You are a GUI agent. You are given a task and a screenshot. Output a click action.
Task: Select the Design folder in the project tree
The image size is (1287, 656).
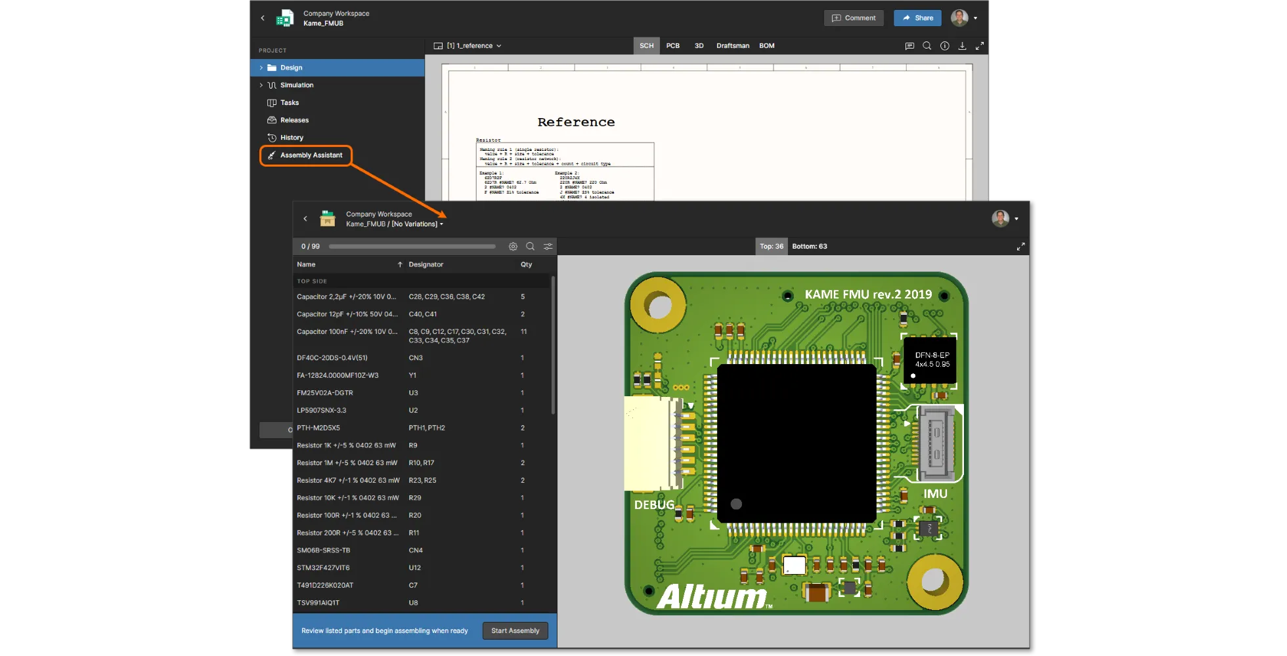pos(338,68)
